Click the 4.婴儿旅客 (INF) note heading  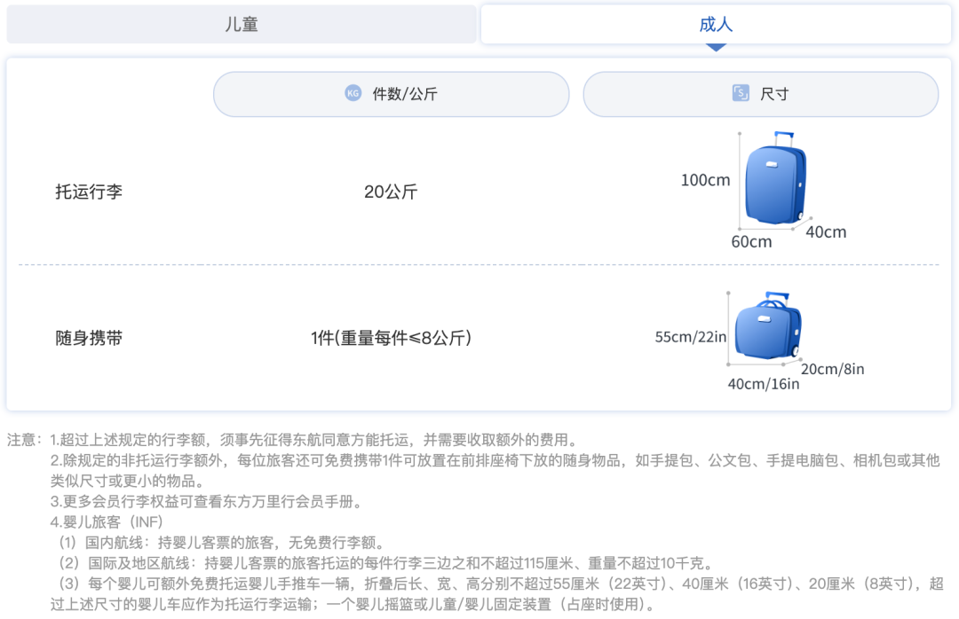[x=107, y=521]
